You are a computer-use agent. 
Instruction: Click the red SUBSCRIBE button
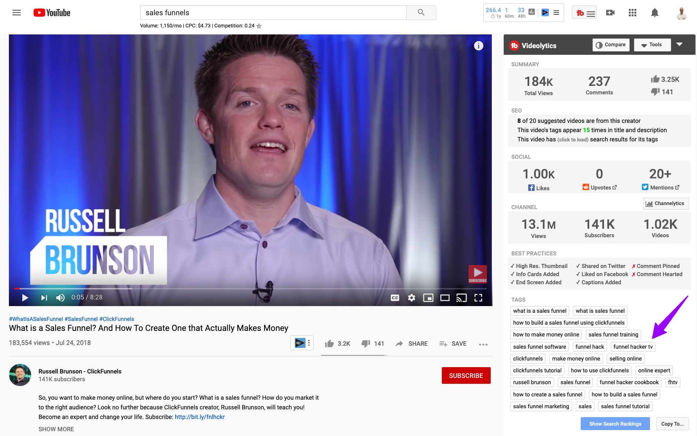coord(466,376)
